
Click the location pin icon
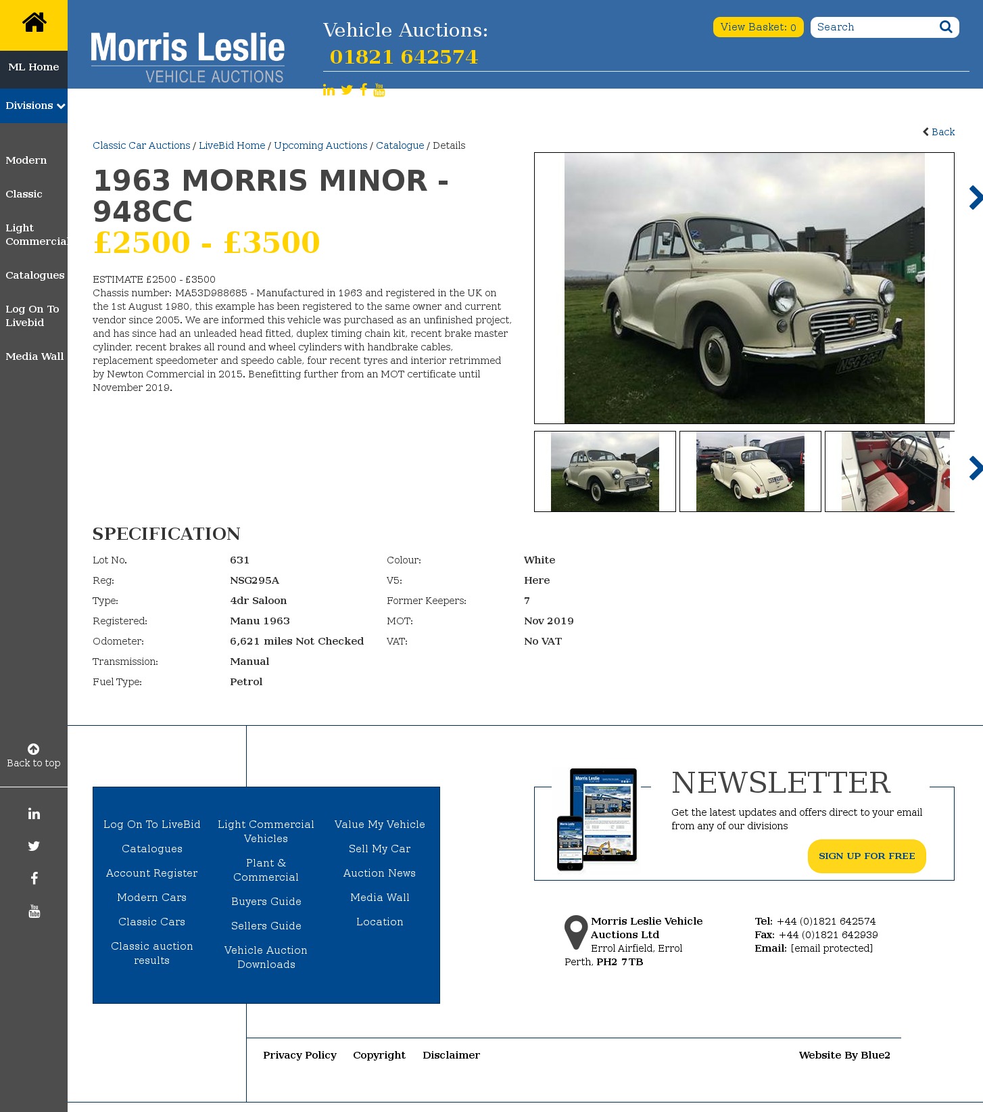[x=576, y=932]
